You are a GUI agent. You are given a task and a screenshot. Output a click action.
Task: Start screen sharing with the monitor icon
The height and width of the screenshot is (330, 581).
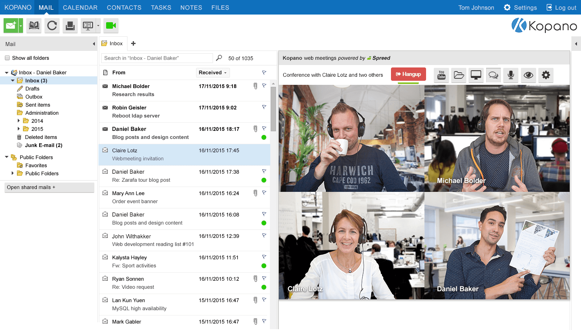click(x=476, y=75)
